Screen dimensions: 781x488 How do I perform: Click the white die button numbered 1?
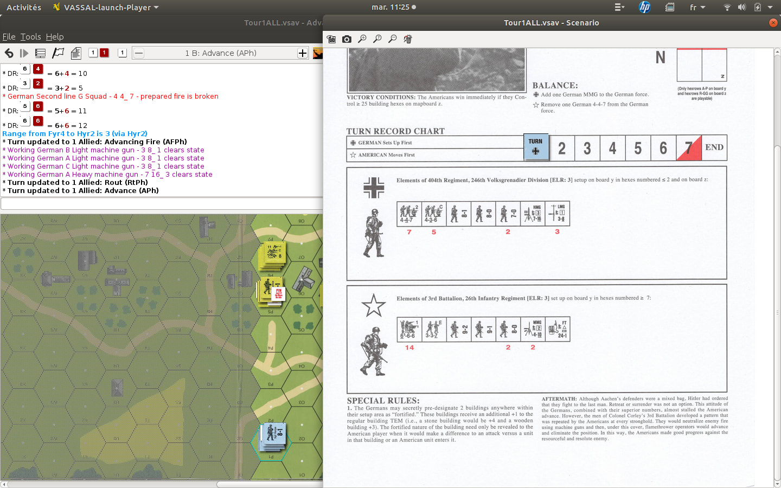tap(93, 53)
